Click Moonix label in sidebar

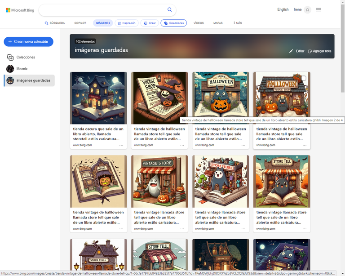[x=22, y=69]
